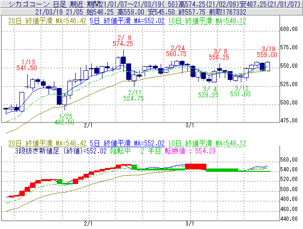Viewport: 303px width, 229px height.
Task: Click the 500.00 price axis label
Action: tap(289, 103)
